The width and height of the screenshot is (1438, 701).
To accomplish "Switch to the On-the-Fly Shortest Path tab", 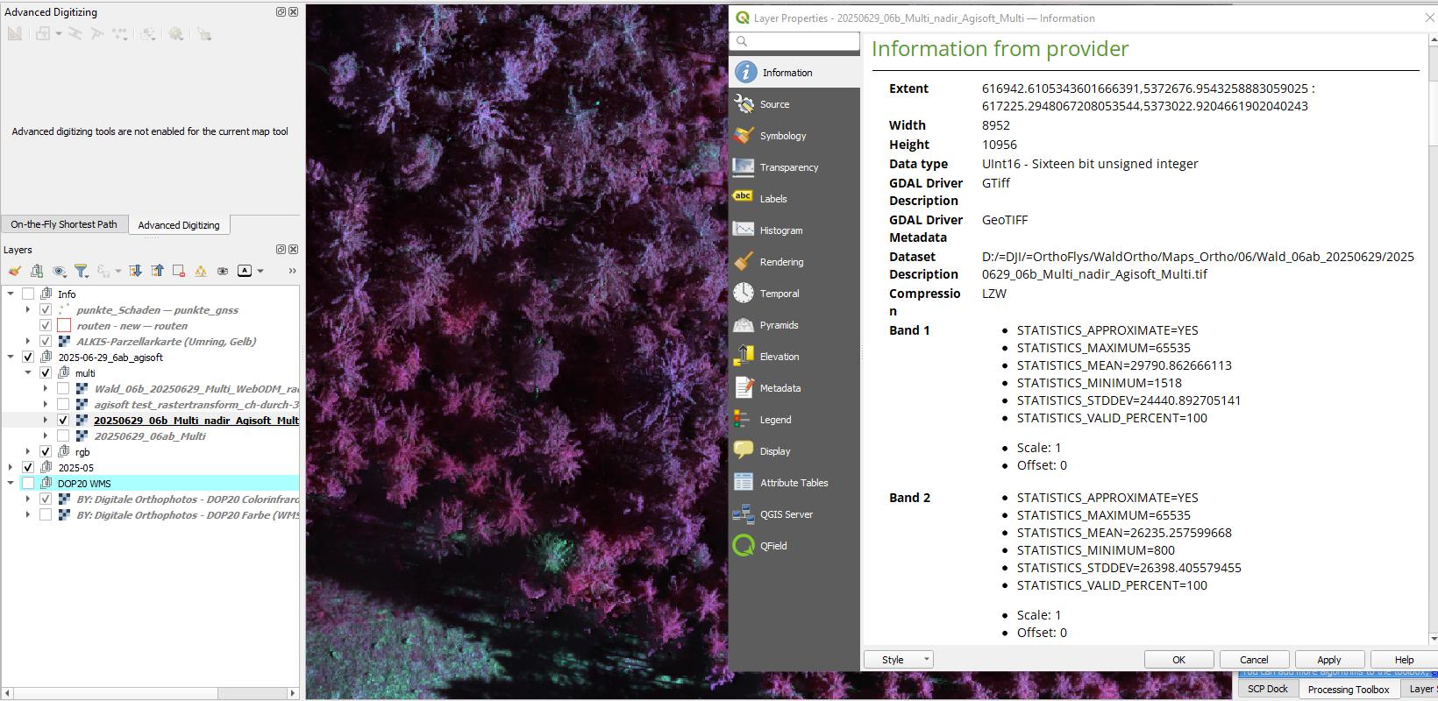I will click(64, 224).
